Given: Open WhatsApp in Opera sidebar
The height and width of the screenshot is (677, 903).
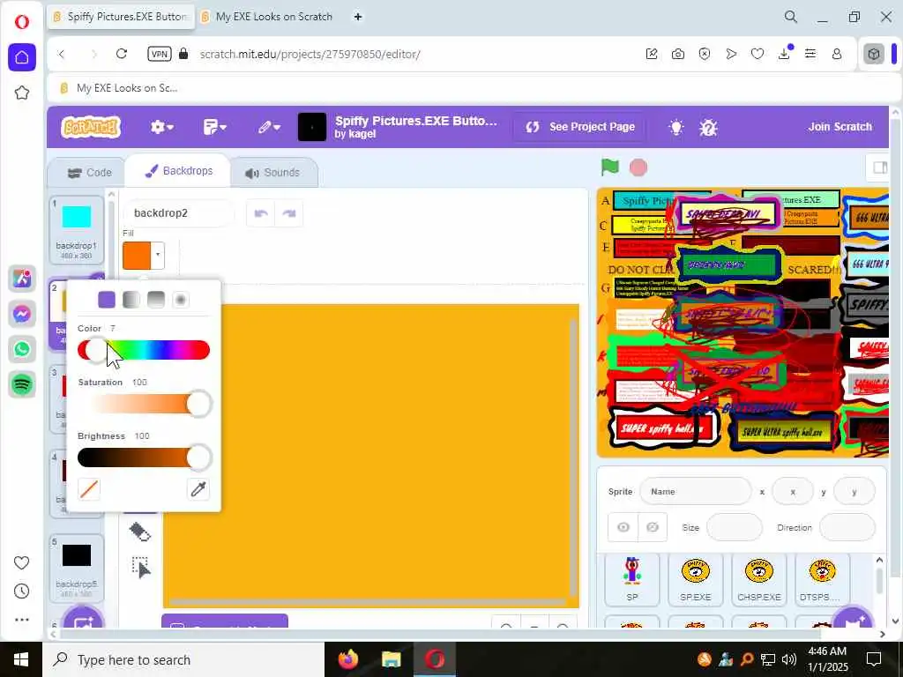Looking at the screenshot, I should click(22, 349).
